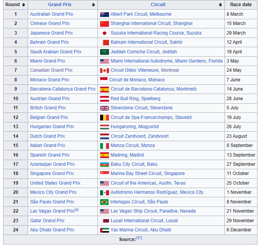Screen dimensions: 259x246
Task: Open the Qatar Grand Prix link
Action: (x=47, y=221)
